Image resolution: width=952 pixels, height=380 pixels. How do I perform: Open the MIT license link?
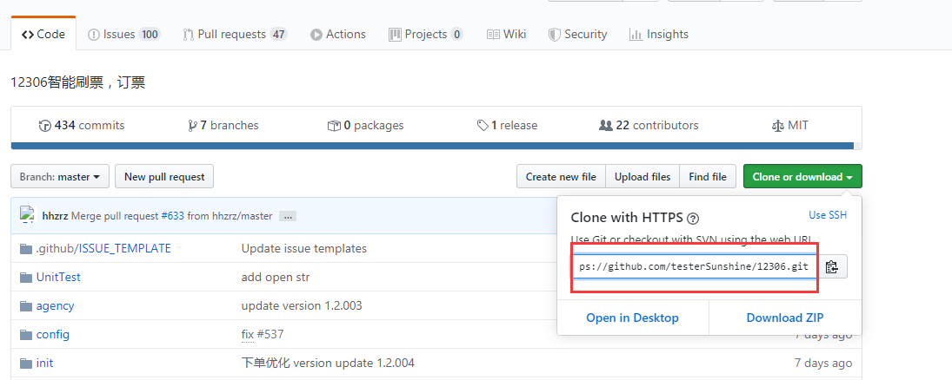coord(790,126)
